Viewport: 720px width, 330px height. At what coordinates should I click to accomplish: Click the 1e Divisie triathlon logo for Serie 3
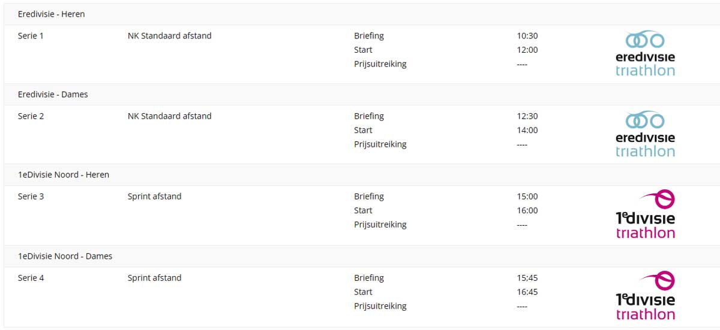645,214
